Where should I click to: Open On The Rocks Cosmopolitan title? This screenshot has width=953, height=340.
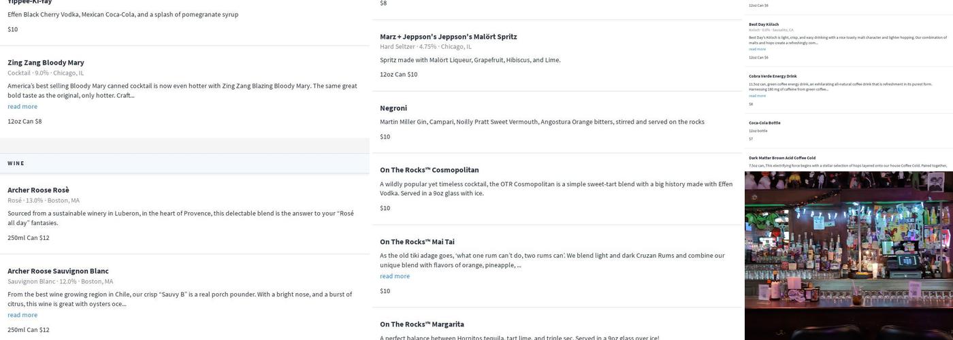click(x=429, y=170)
